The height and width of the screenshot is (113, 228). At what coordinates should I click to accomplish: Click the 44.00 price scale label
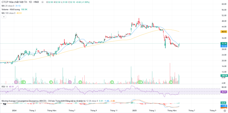pyautogui.click(x=224, y=27)
